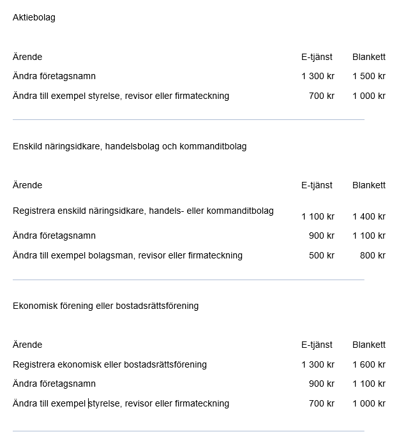The image size is (399, 448).
Task: Click the 1 300 kr price for Registrera ekonomisk
Action: (317, 364)
